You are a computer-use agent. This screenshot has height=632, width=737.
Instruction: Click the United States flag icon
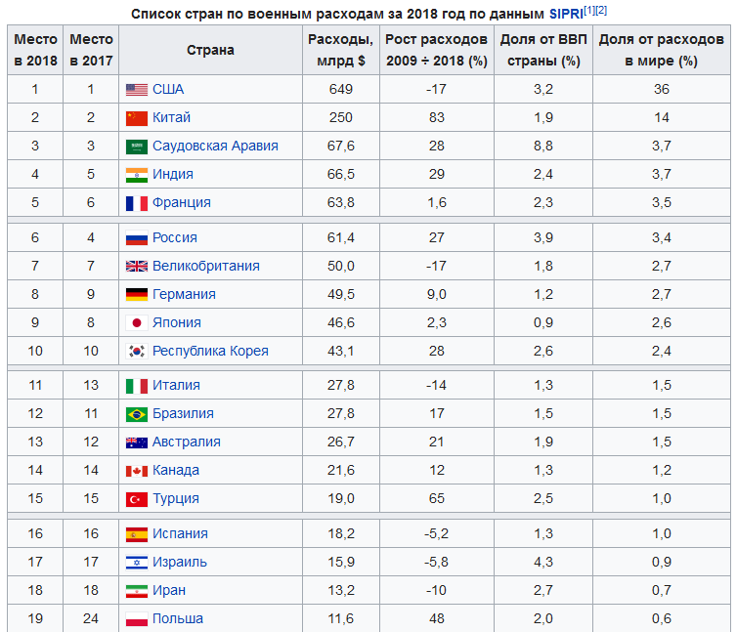[x=137, y=89]
